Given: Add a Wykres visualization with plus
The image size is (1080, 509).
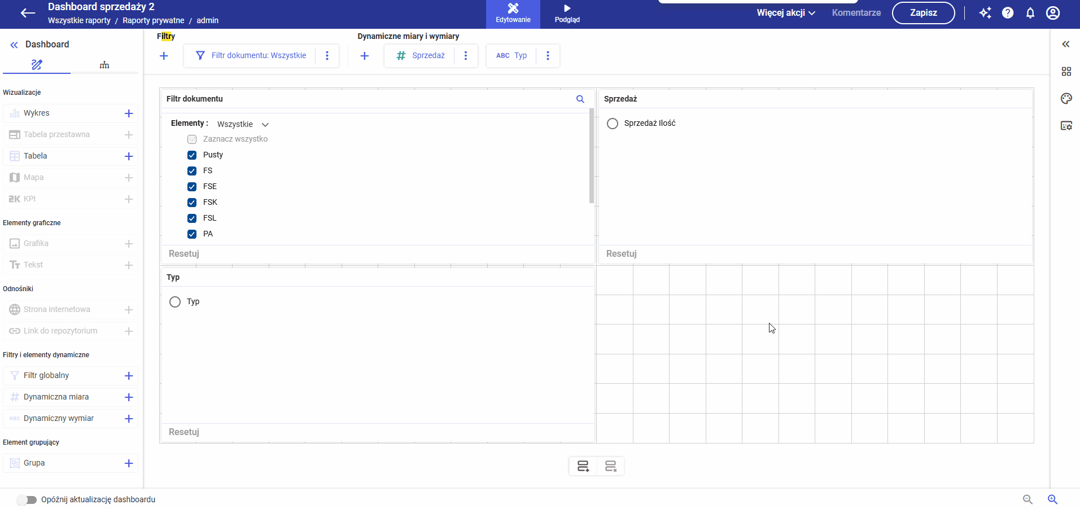Looking at the screenshot, I should tap(129, 113).
